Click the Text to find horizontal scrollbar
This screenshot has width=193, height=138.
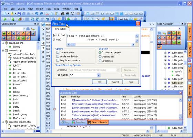click(101, 44)
